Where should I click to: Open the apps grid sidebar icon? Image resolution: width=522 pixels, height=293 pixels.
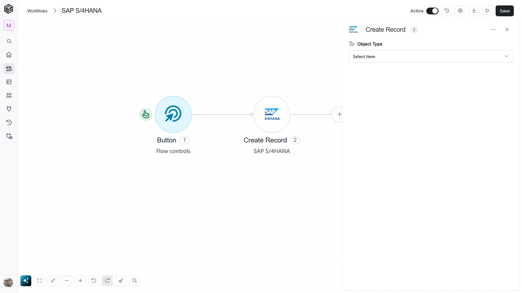point(9,95)
